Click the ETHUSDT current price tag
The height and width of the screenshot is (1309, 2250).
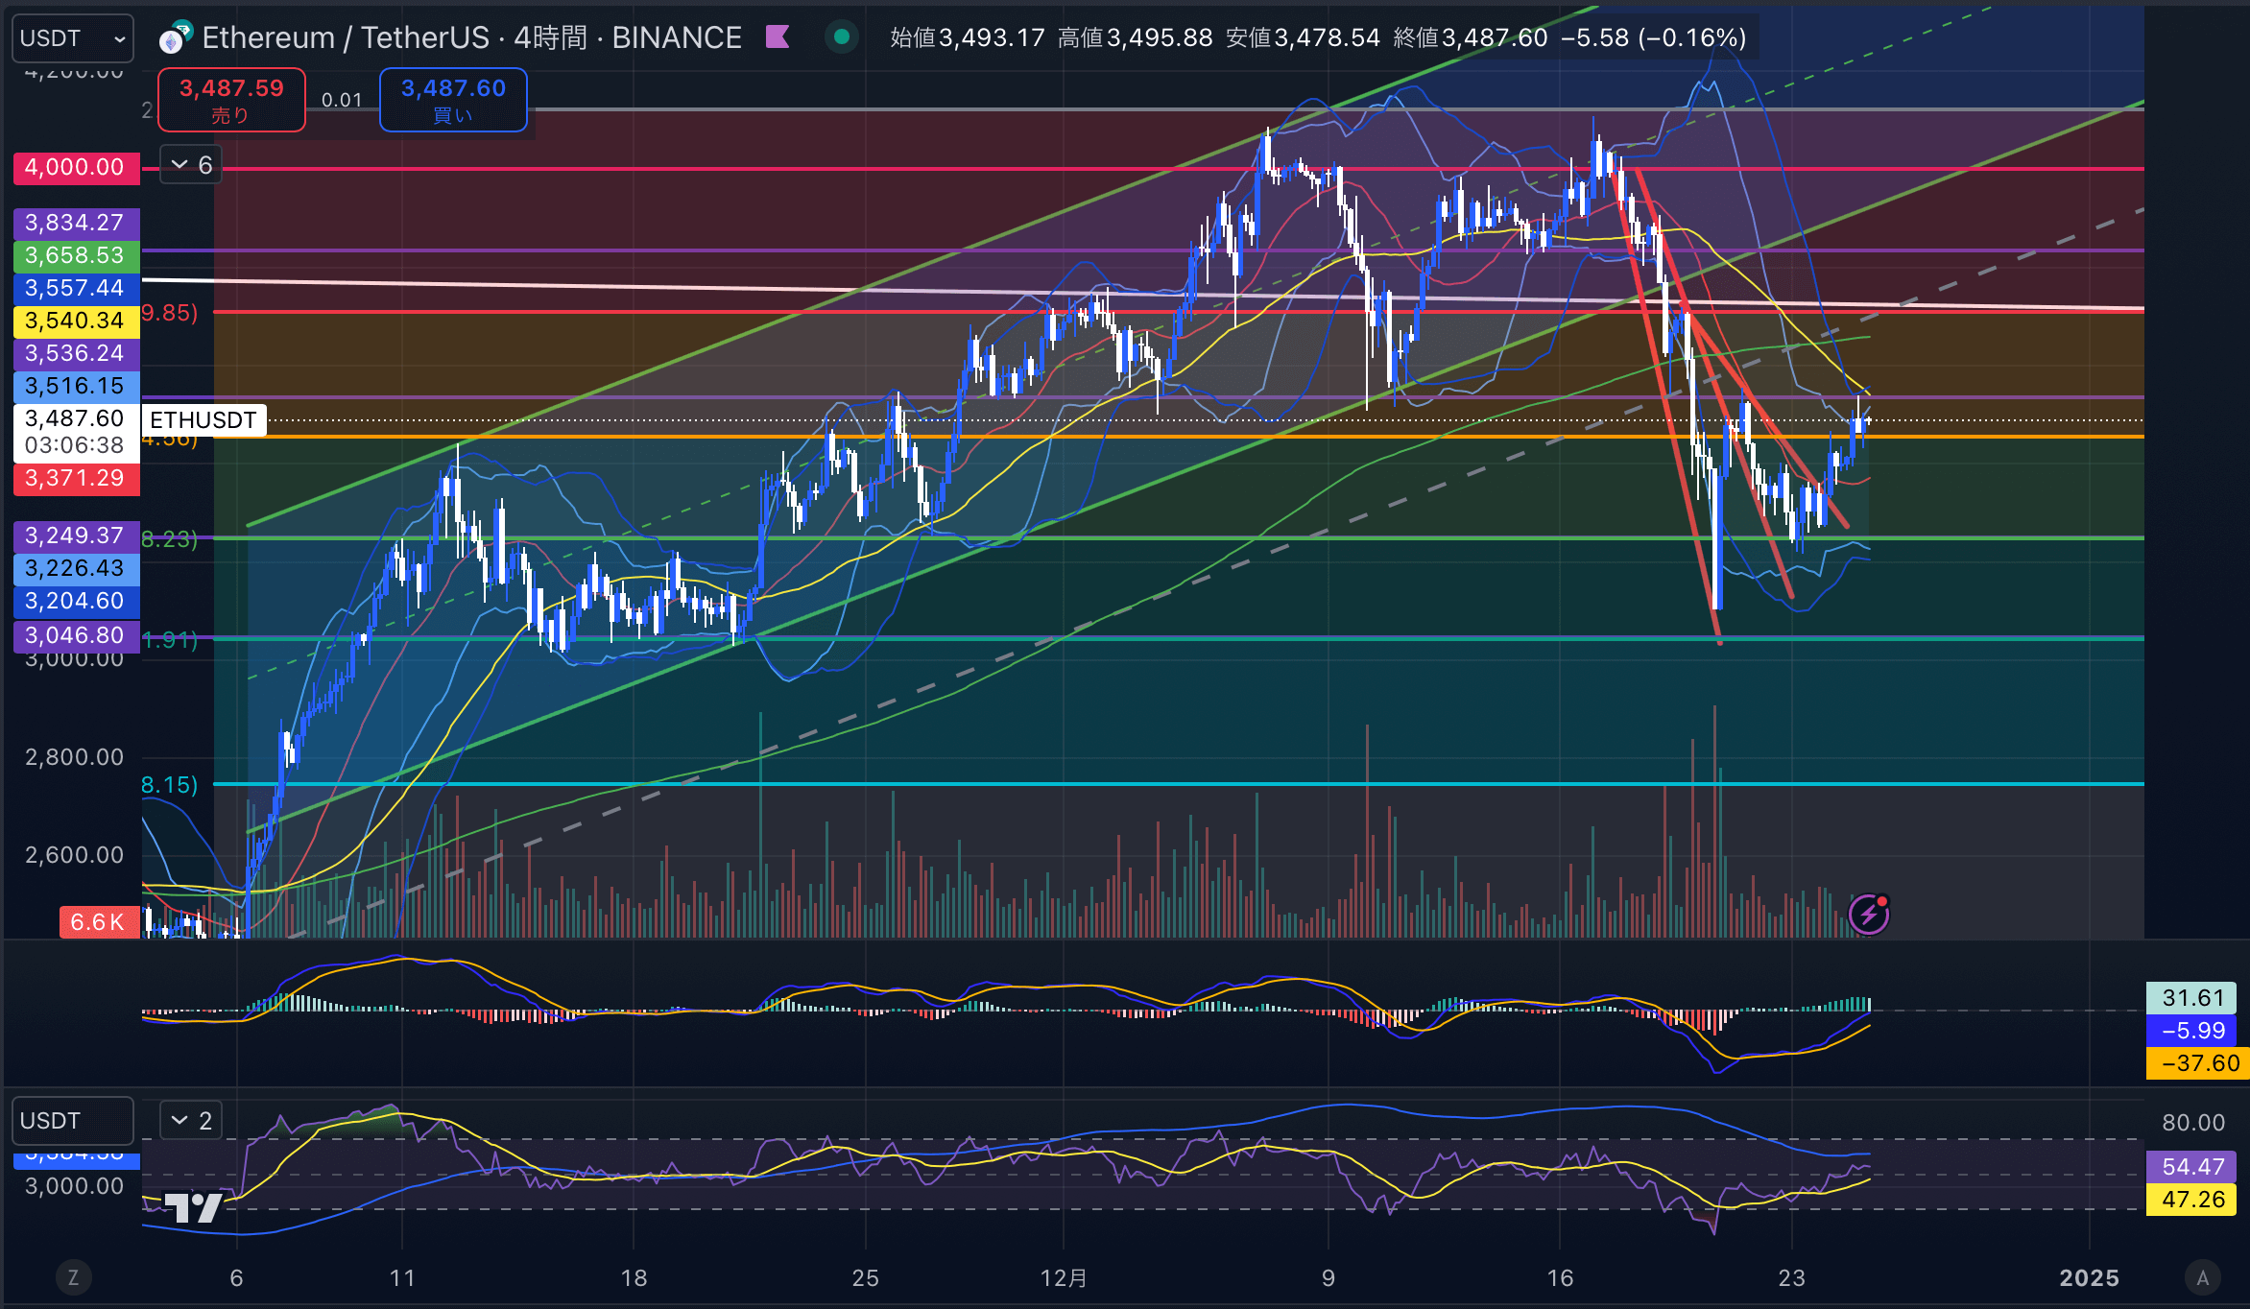203,420
